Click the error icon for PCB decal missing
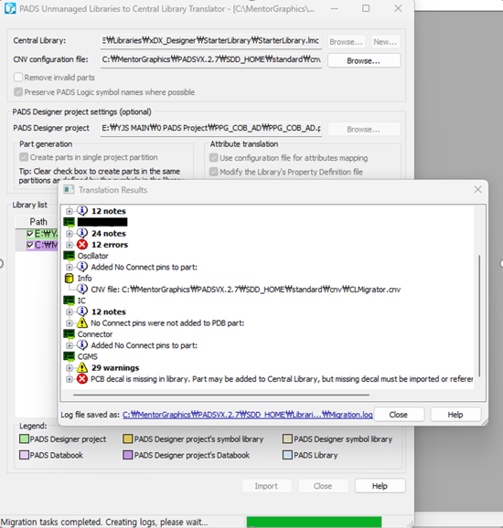Viewport: 503px width, 528px height. [x=82, y=379]
